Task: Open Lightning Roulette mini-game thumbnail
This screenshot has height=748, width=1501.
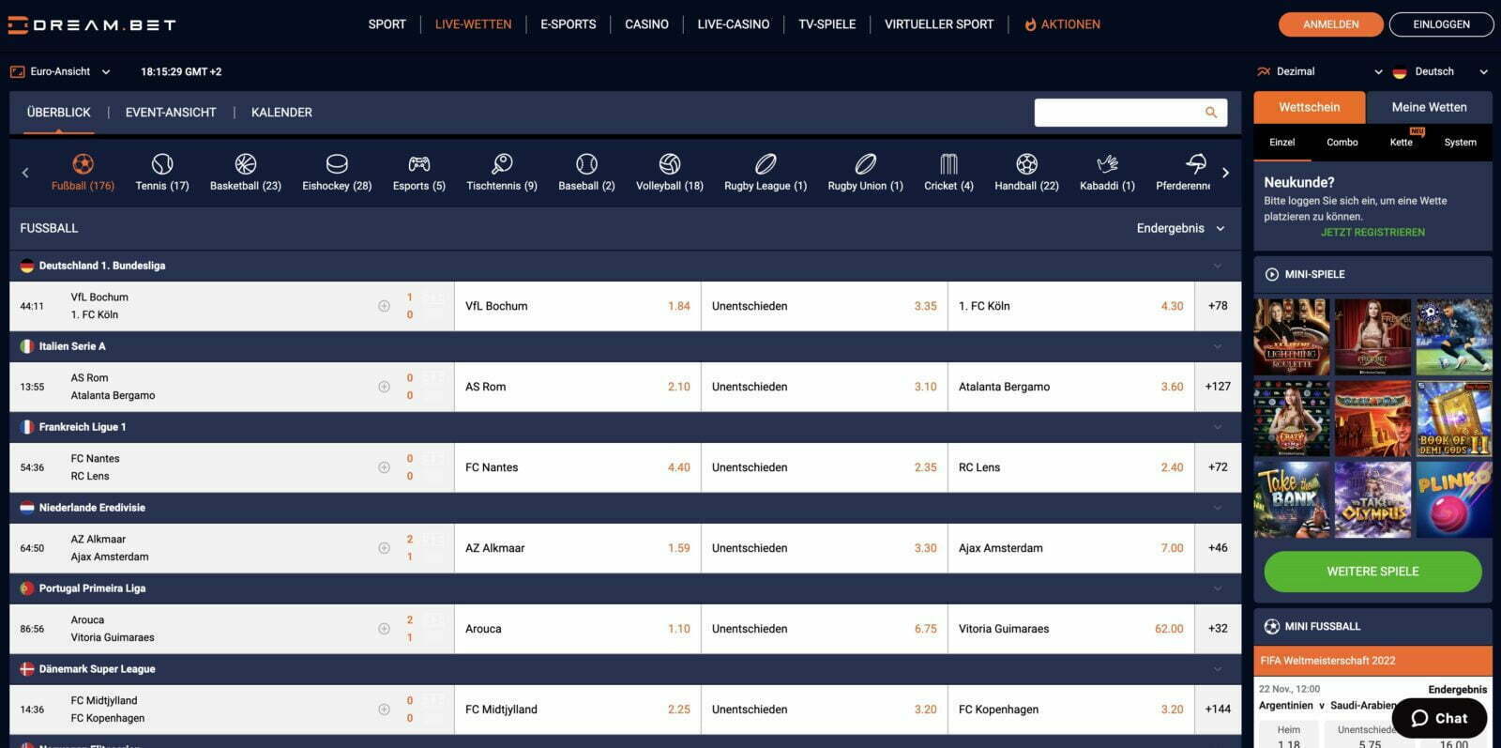Action: click(x=1292, y=337)
